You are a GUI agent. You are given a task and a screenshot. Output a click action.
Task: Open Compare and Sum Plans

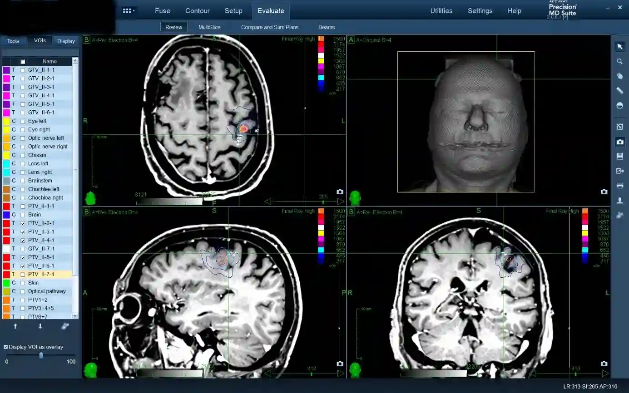click(269, 27)
